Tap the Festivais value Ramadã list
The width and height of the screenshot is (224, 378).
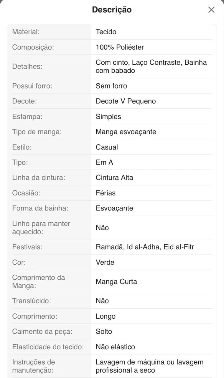(x=145, y=247)
